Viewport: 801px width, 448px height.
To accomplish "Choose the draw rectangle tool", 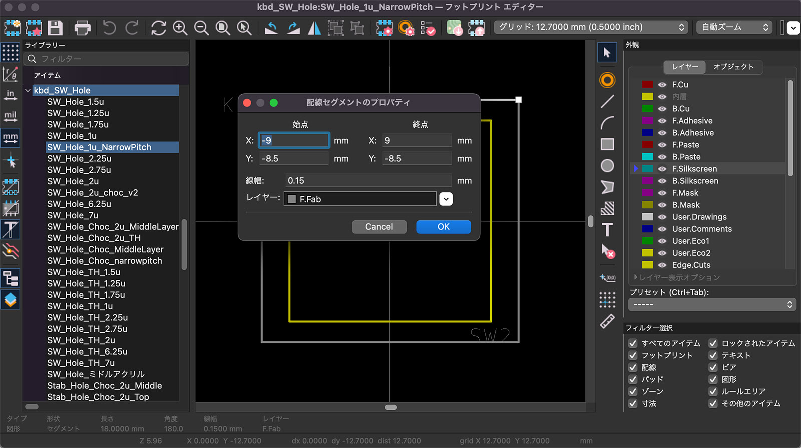I will 607,144.
